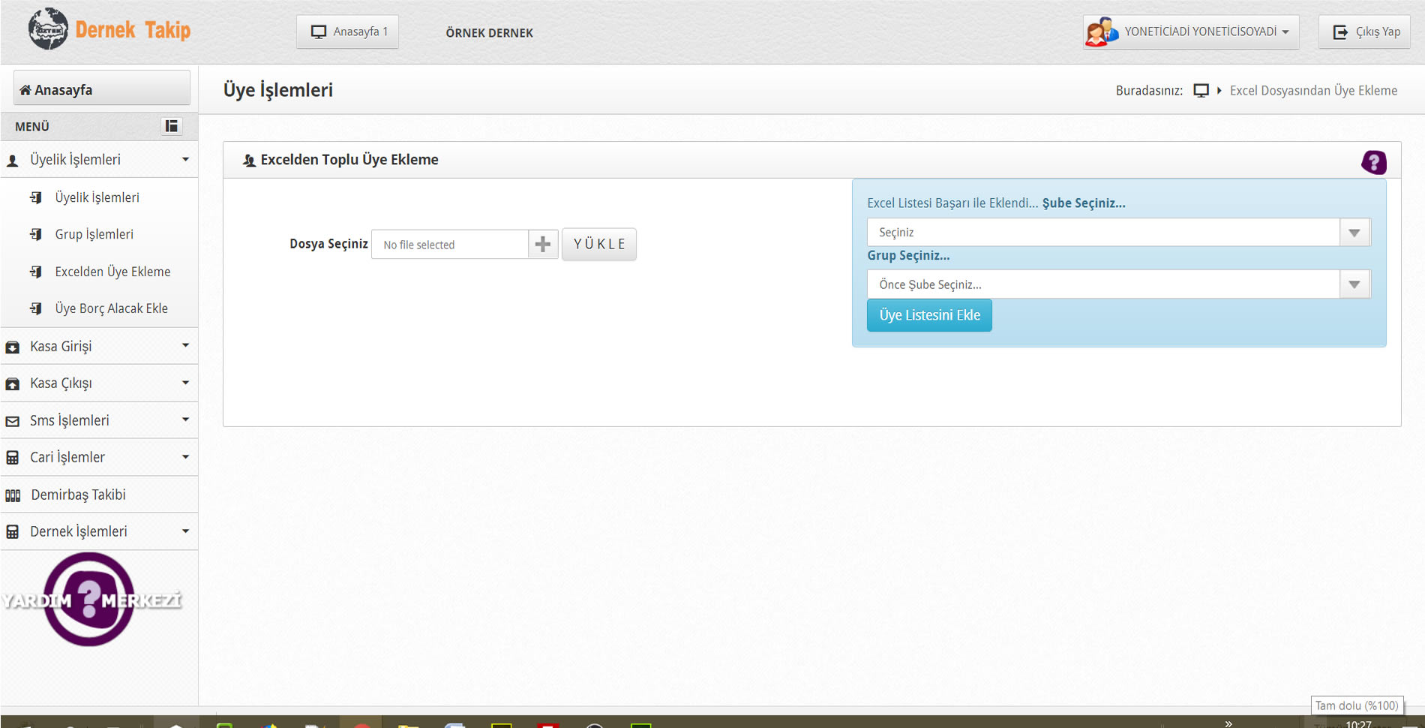This screenshot has height=728, width=1425.
Task: Open the Grup Seçiniz dropdown
Action: click(x=1117, y=284)
